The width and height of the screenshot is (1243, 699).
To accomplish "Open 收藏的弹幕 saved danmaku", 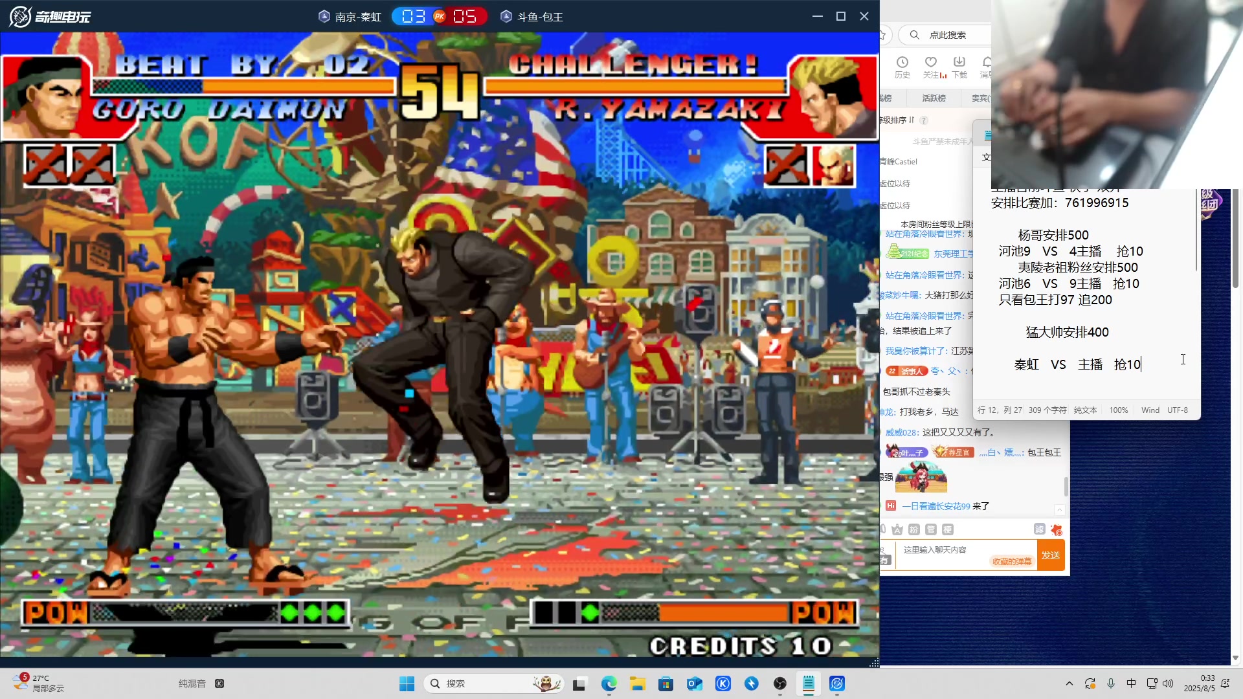I will pos(1012,562).
